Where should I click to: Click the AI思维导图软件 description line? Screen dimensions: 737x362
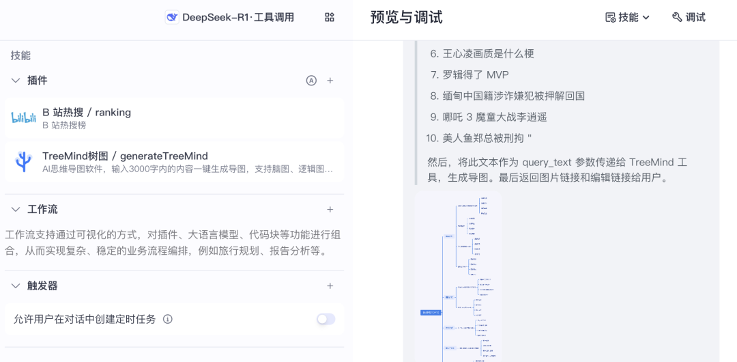(188, 169)
